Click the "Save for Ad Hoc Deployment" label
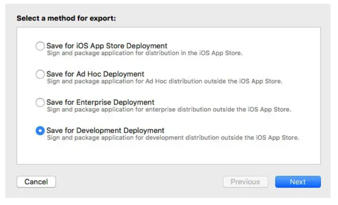The width and height of the screenshot is (338, 205). coord(95,74)
